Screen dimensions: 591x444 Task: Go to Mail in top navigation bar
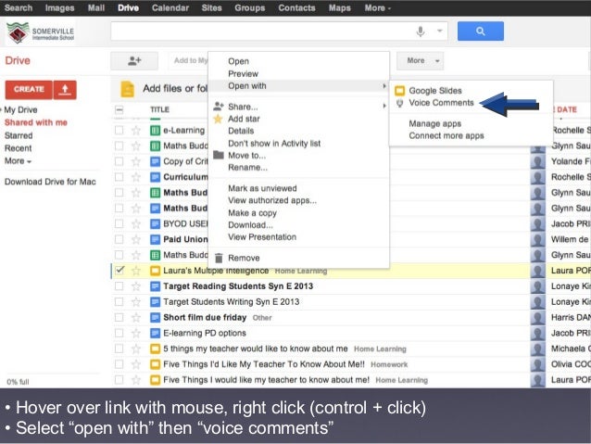click(x=96, y=8)
